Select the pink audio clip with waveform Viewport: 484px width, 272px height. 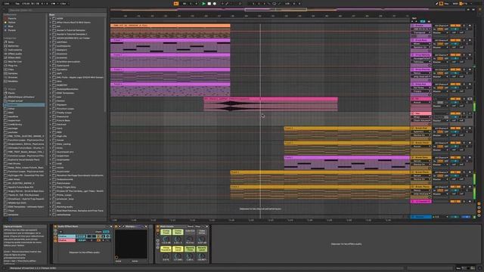[271, 104]
